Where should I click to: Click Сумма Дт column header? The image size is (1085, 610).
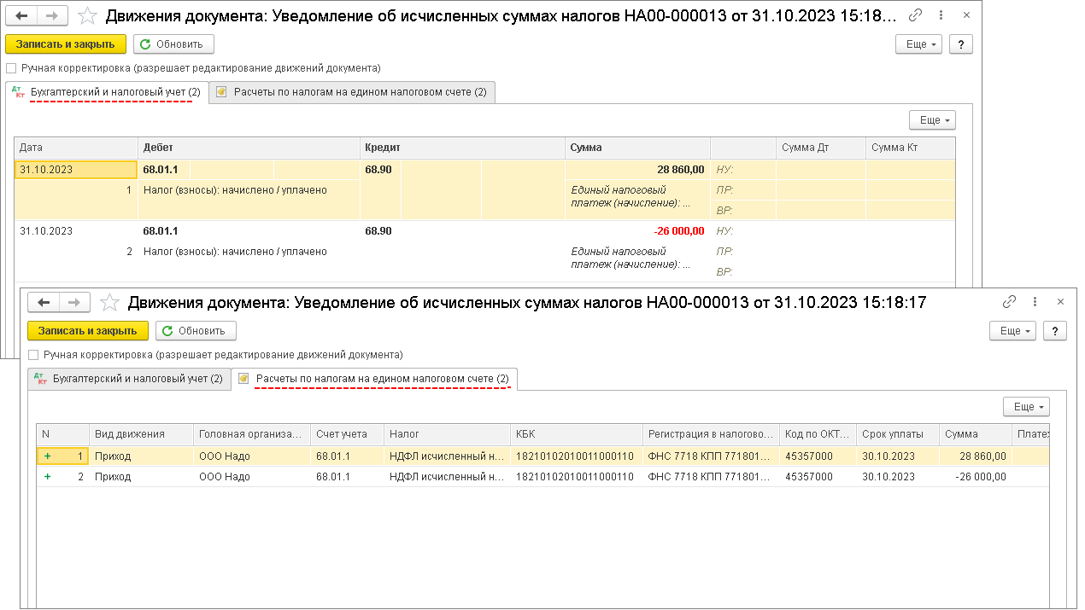pyautogui.click(x=820, y=148)
